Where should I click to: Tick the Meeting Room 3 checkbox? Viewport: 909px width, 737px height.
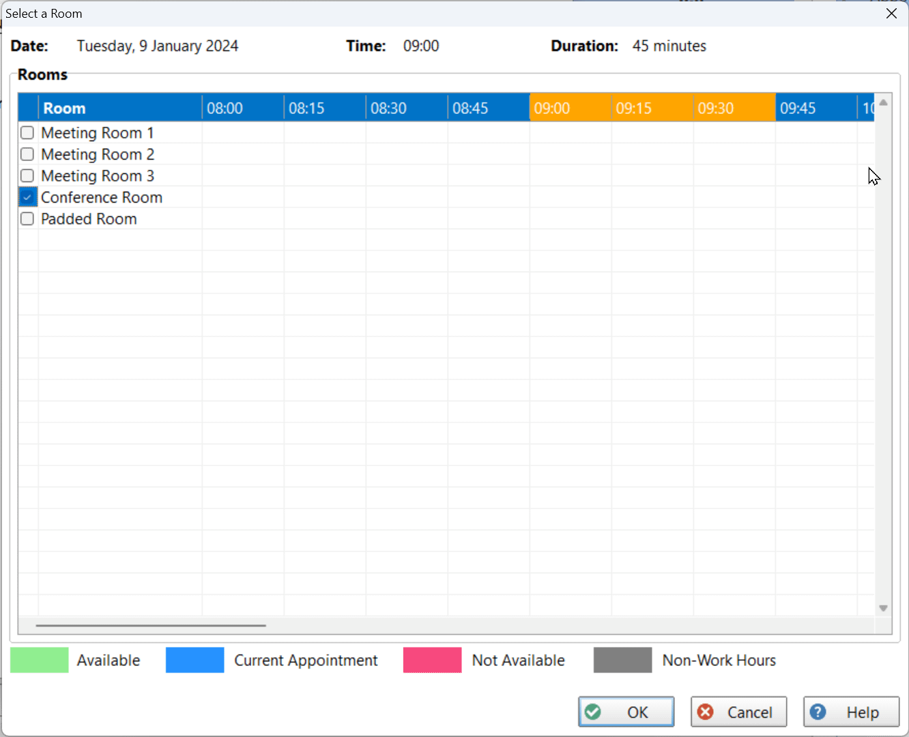[x=27, y=175]
